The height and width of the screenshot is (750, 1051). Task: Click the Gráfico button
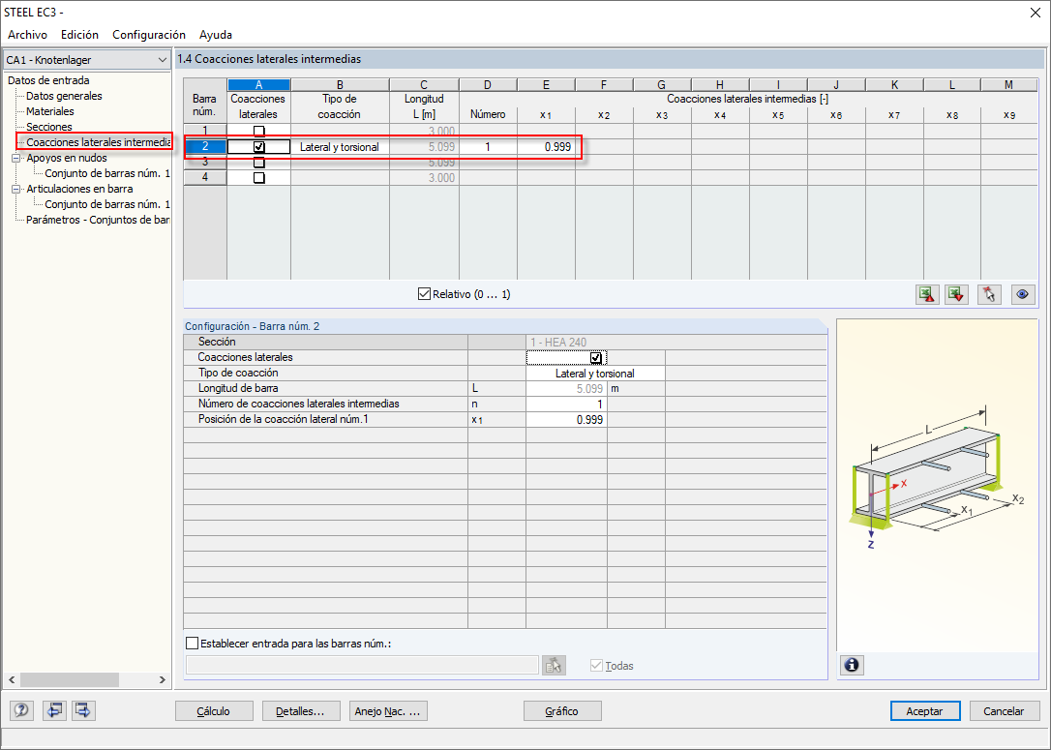pos(562,711)
